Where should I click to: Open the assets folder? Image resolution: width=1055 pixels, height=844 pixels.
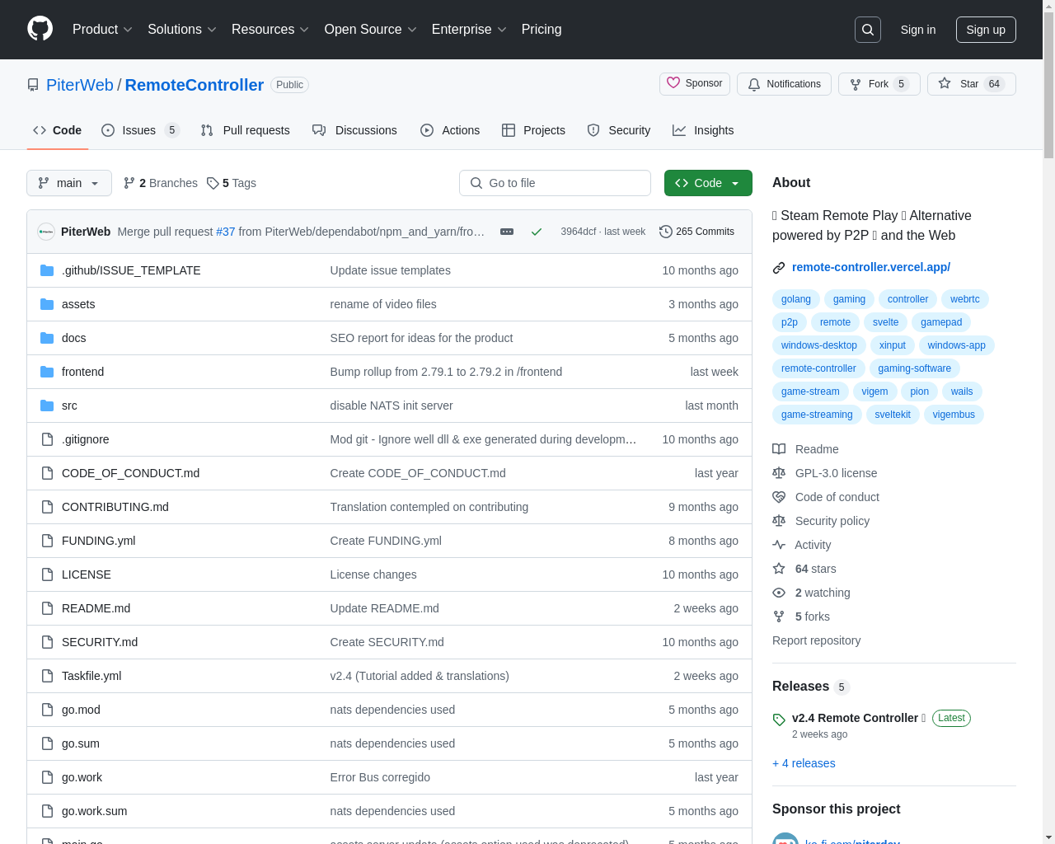click(x=78, y=304)
